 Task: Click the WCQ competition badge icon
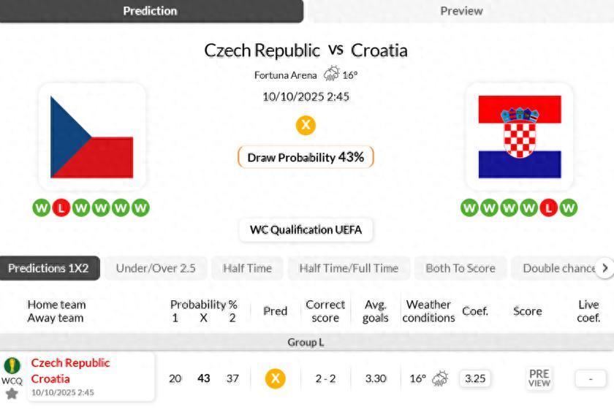(x=12, y=366)
